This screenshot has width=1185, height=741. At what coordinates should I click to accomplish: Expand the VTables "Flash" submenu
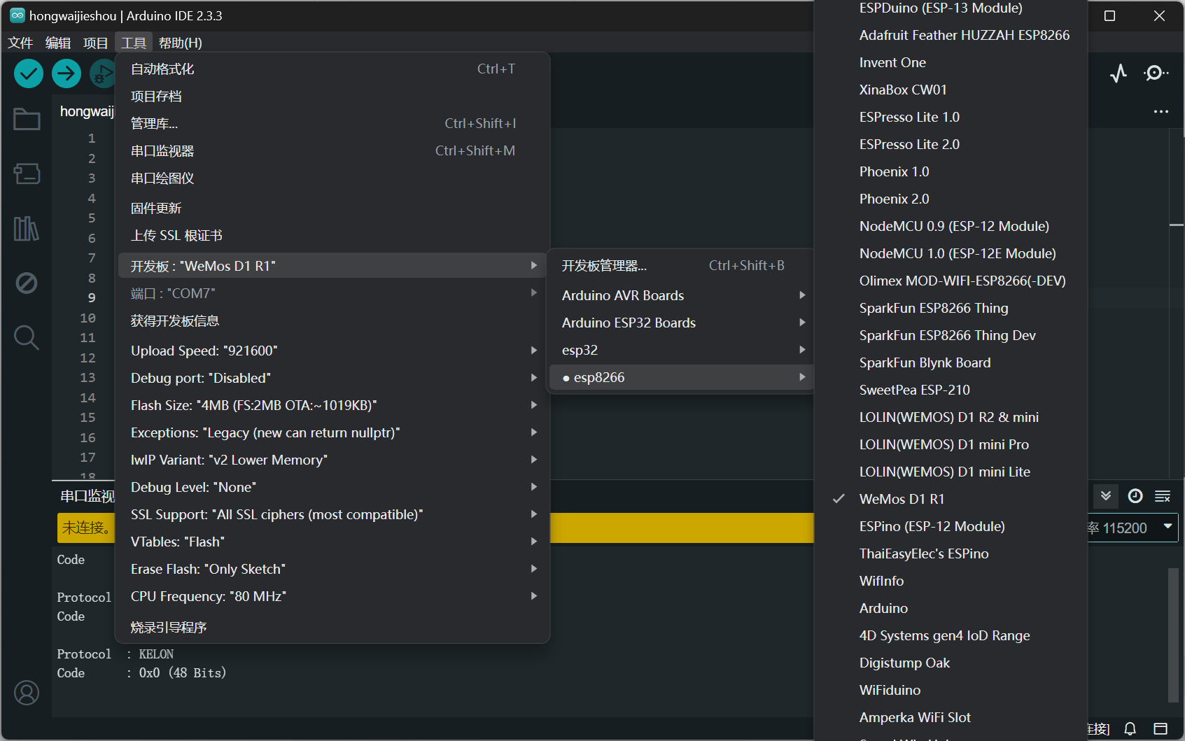click(x=332, y=542)
